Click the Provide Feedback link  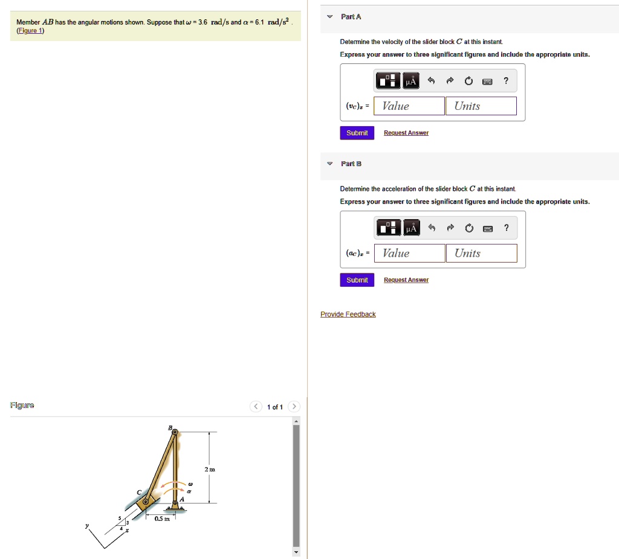tap(348, 314)
